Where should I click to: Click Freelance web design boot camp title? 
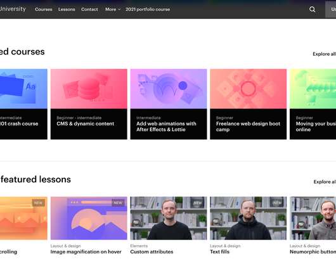[x=248, y=127]
